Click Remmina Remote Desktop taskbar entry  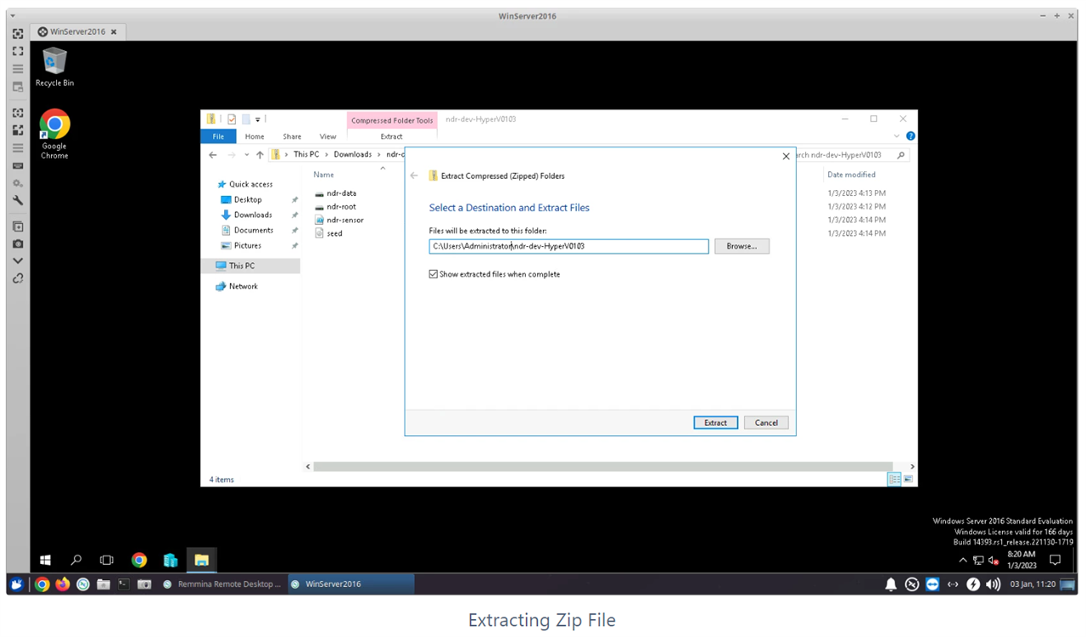(221, 584)
